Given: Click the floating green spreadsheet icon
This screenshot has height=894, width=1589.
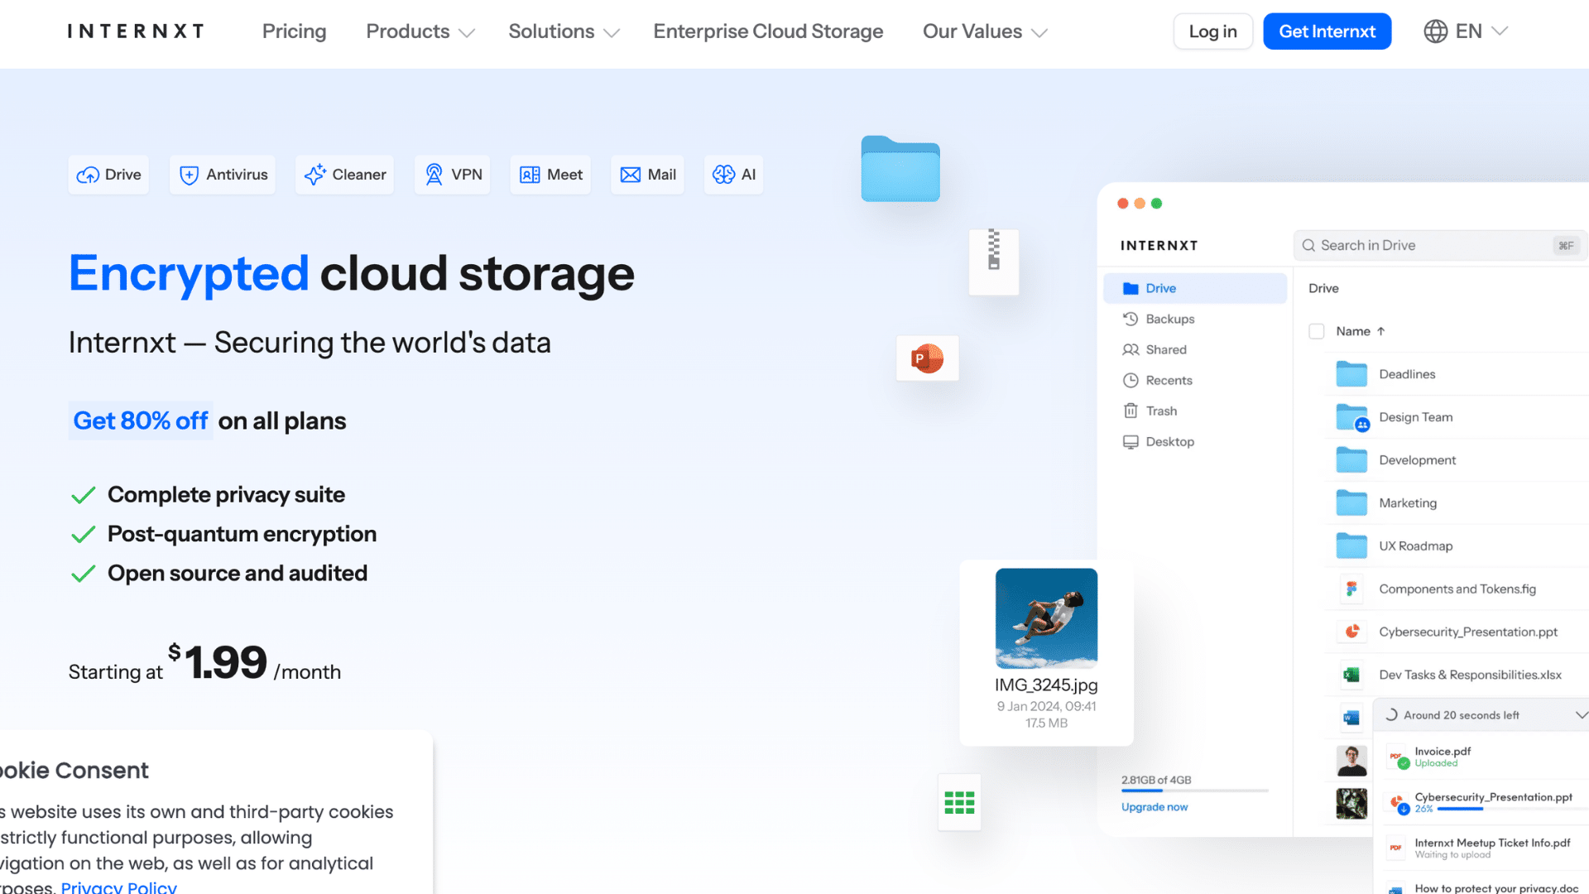Looking at the screenshot, I should [x=959, y=802].
